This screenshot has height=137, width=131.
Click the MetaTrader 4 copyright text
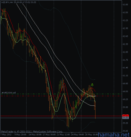pyautogui.click(x=32, y=132)
